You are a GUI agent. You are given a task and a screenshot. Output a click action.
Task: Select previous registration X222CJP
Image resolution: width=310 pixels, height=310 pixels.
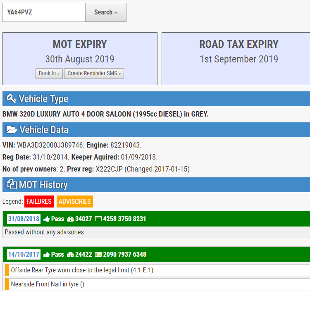click(x=110, y=169)
